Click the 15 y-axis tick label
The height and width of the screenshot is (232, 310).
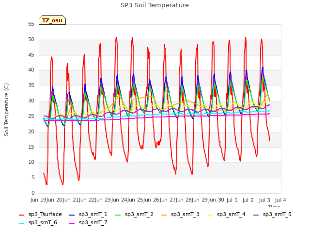coord(31,147)
